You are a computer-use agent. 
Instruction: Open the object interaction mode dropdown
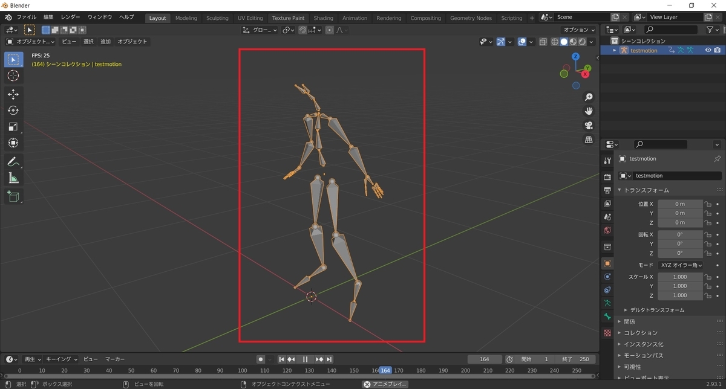click(30, 42)
